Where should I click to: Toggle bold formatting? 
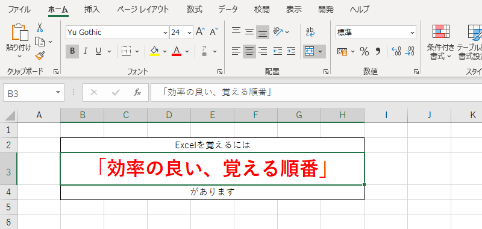[x=72, y=51]
